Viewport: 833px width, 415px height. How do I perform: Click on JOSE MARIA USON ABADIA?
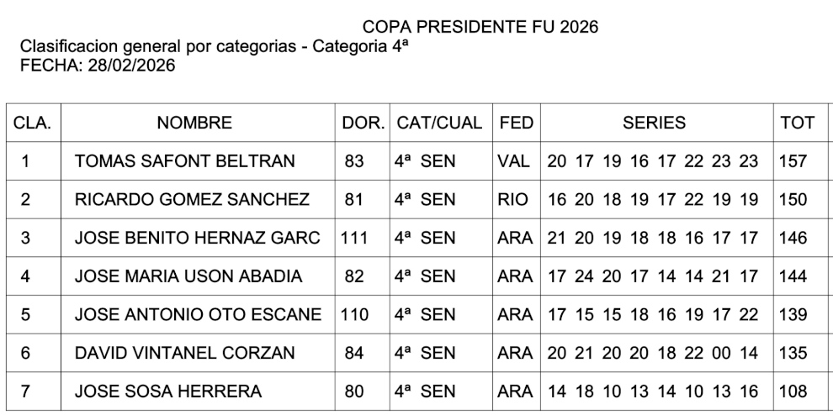click(x=188, y=276)
